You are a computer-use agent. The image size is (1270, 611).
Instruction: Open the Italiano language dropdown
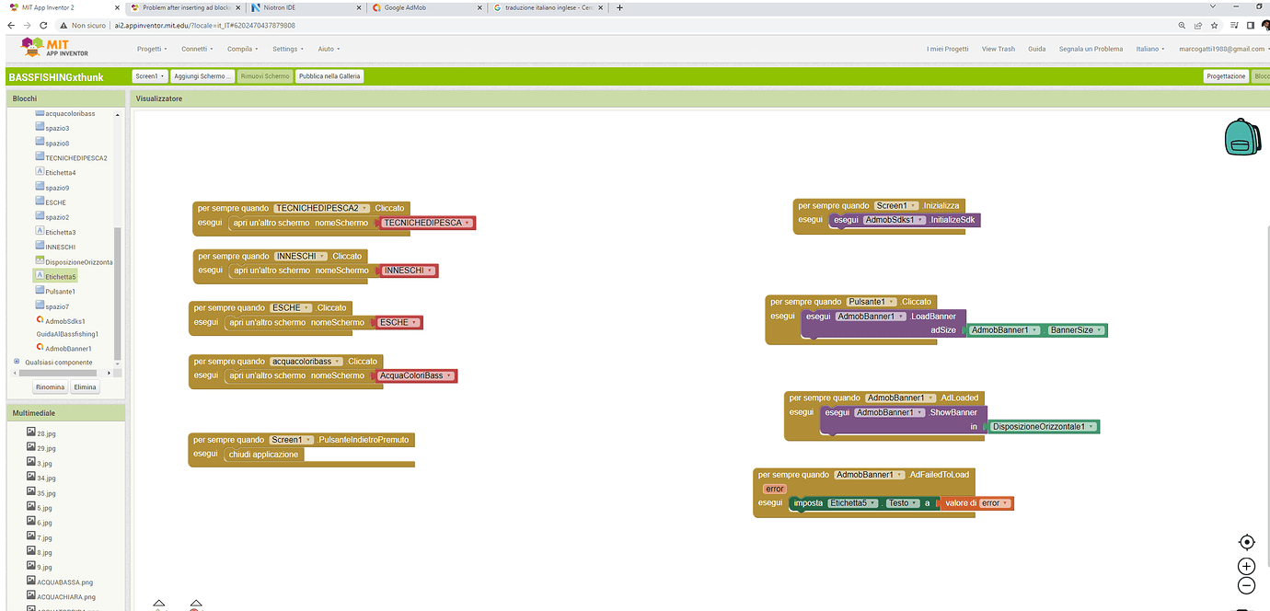pyautogui.click(x=1149, y=49)
